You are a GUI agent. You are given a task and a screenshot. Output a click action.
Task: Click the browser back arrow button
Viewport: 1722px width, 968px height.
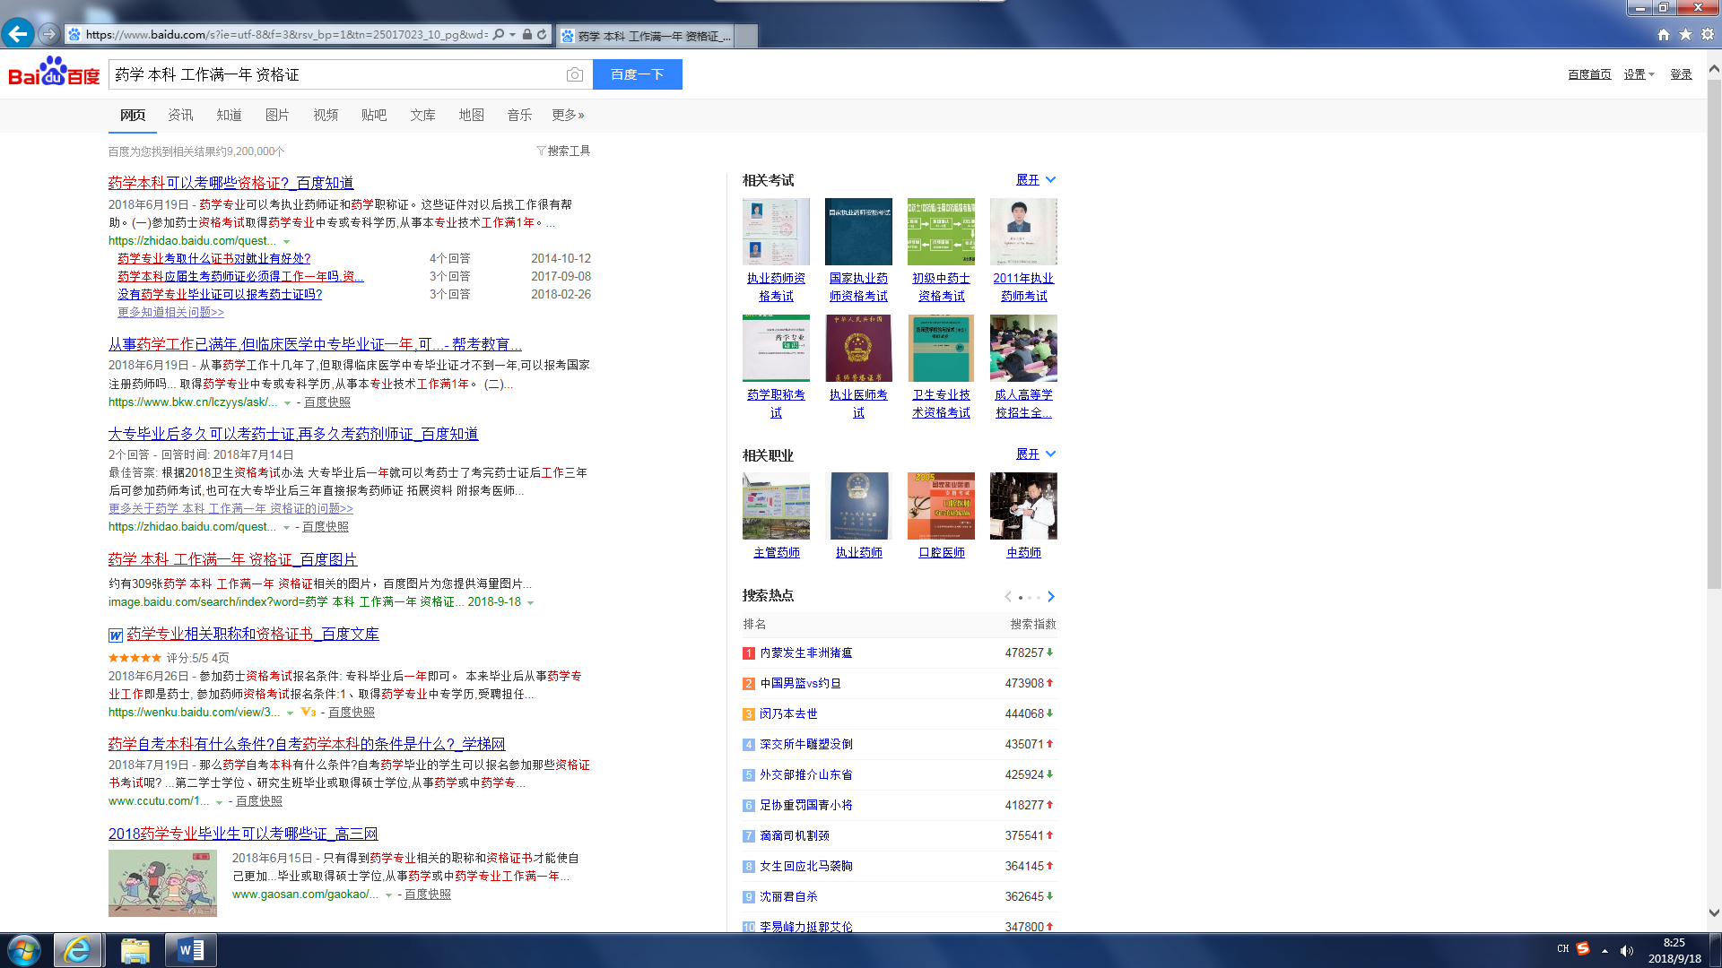tap(17, 34)
